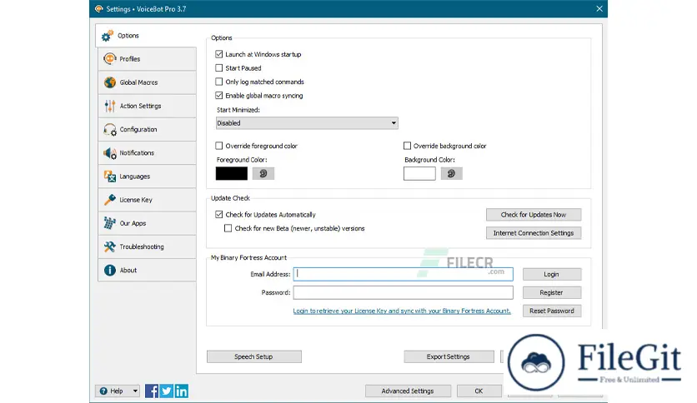Image resolution: width=697 pixels, height=403 pixels.
Task: Check Only log matched commands
Action: (218, 82)
